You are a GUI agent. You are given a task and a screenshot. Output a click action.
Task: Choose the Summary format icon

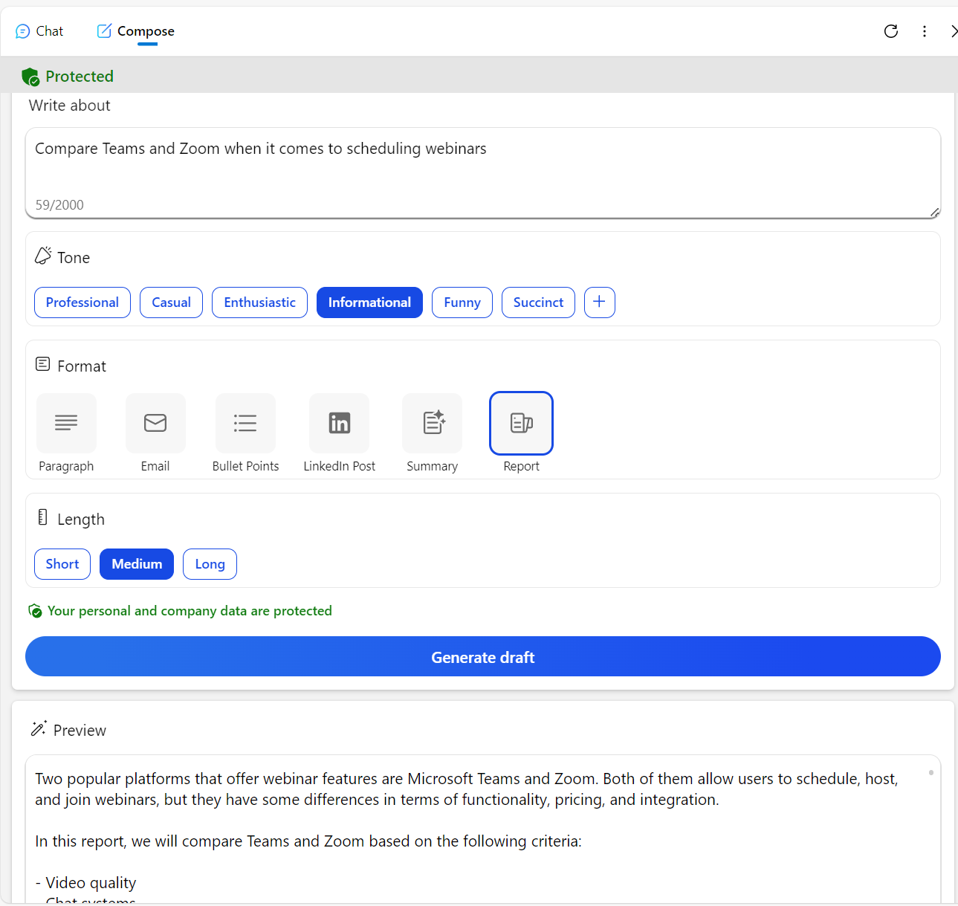tap(433, 423)
